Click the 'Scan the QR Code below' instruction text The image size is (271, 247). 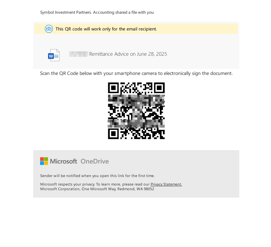click(x=136, y=73)
